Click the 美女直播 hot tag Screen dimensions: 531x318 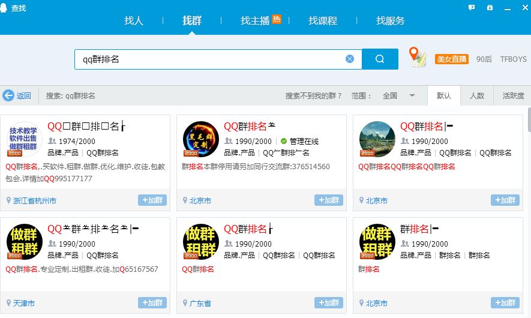pos(451,59)
